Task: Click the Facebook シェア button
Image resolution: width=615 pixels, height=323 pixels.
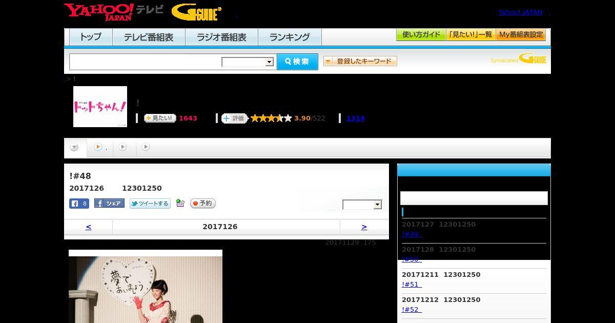Action: [109, 204]
